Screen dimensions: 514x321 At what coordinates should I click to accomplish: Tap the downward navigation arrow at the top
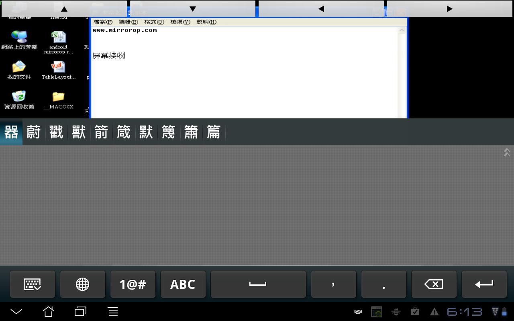193,8
